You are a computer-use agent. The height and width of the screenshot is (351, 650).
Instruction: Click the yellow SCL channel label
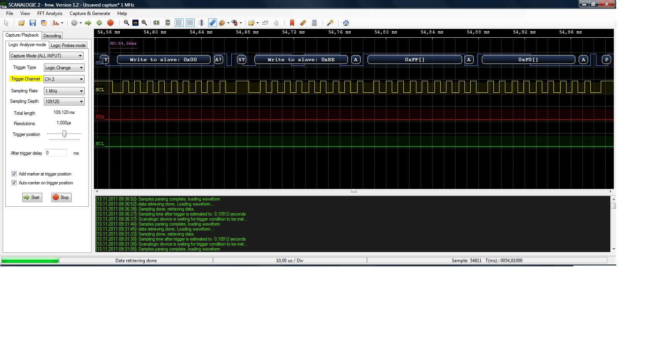tap(100, 90)
